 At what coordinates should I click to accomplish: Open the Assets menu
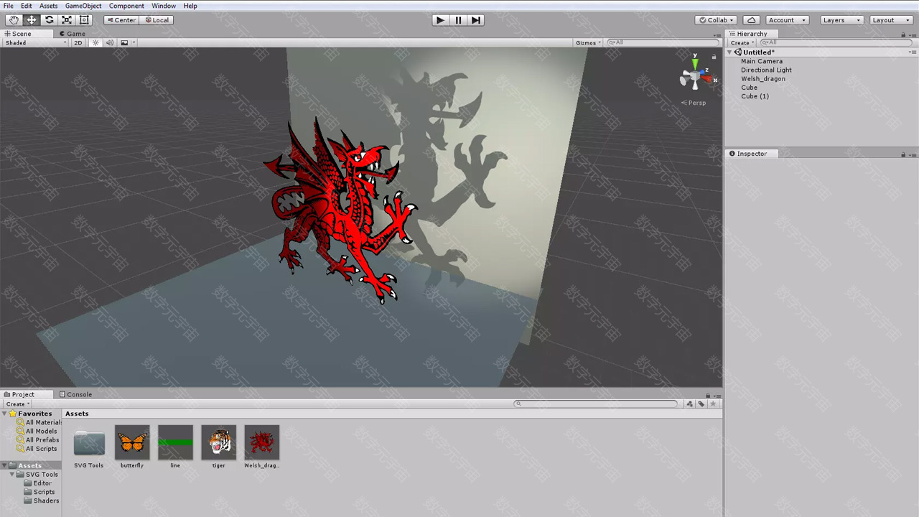point(48,6)
